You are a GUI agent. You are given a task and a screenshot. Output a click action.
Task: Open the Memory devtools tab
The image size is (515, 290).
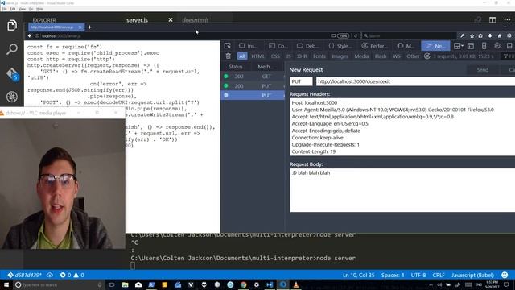point(406,46)
